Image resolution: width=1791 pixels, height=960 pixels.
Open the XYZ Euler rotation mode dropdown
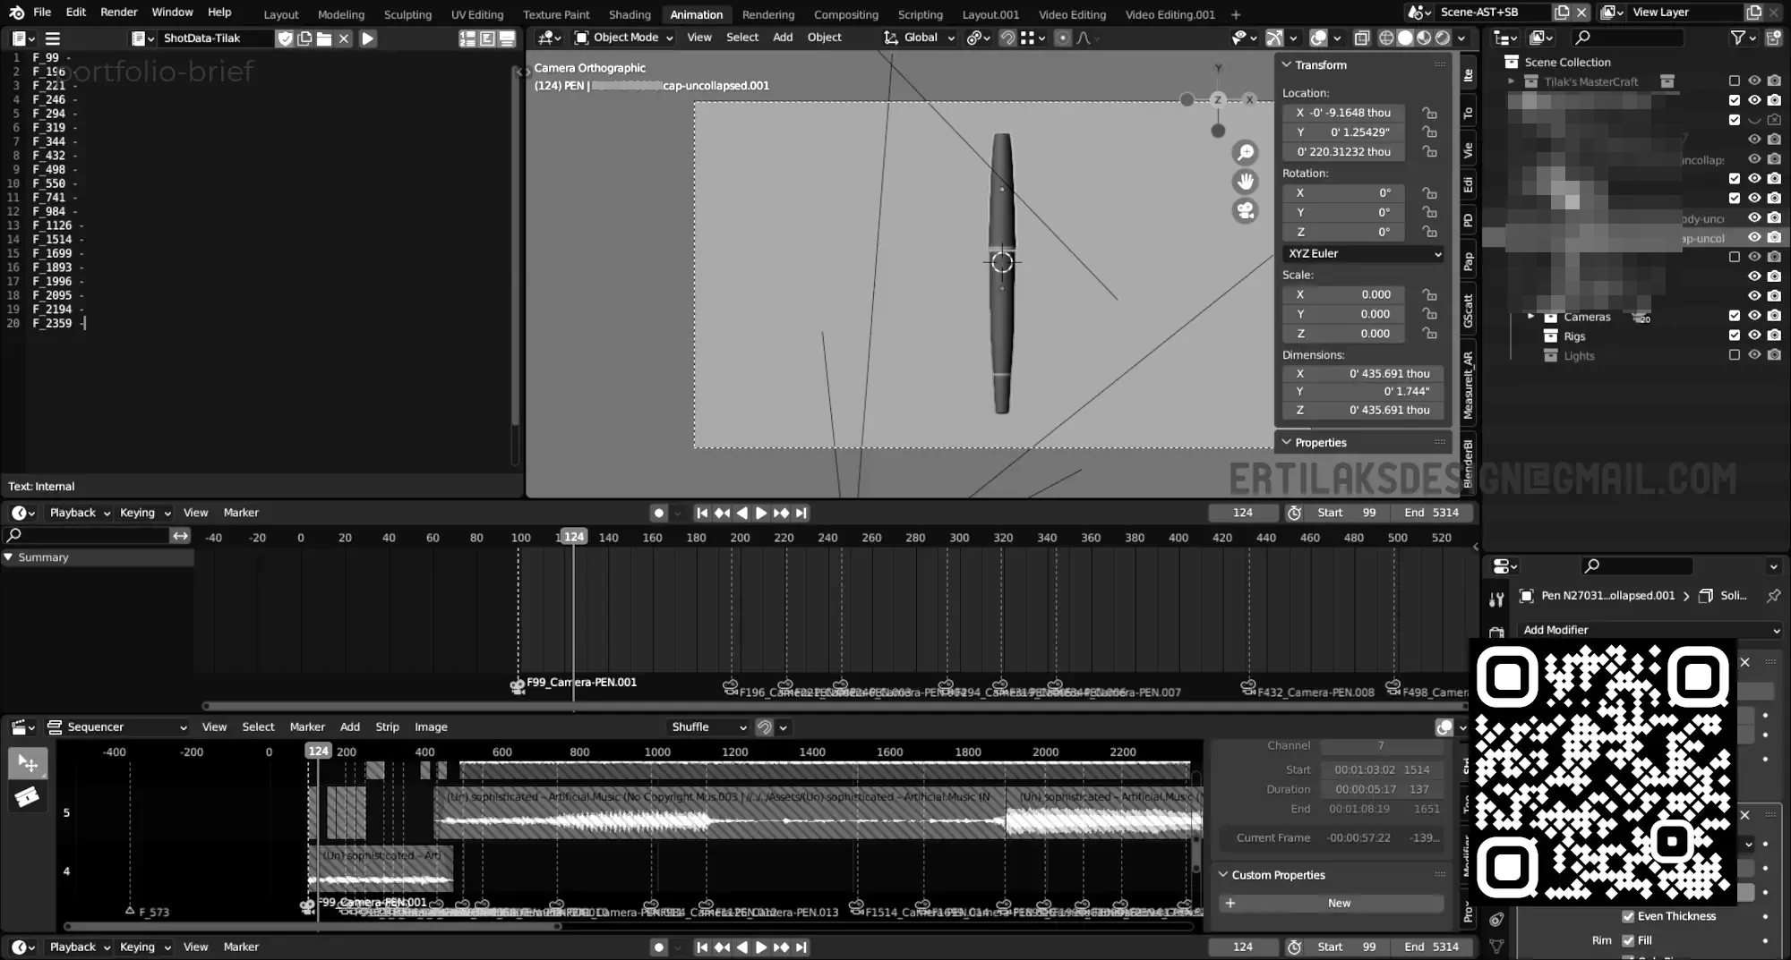[1364, 254]
